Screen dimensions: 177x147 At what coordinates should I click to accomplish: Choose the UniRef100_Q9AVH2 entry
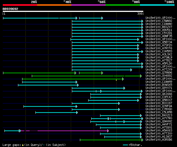159,122
